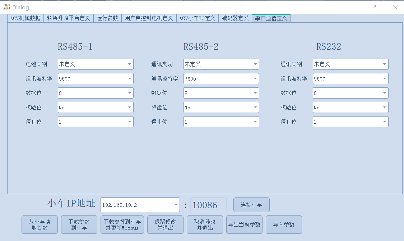Click the help question mark button

coord(375,7)
